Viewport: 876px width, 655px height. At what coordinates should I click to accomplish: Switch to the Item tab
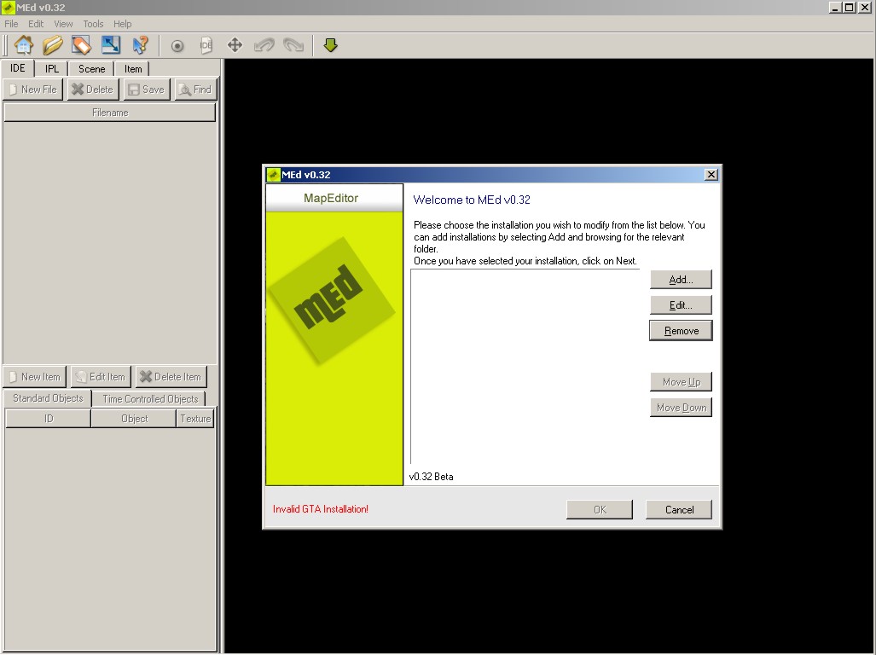point(133,69)
